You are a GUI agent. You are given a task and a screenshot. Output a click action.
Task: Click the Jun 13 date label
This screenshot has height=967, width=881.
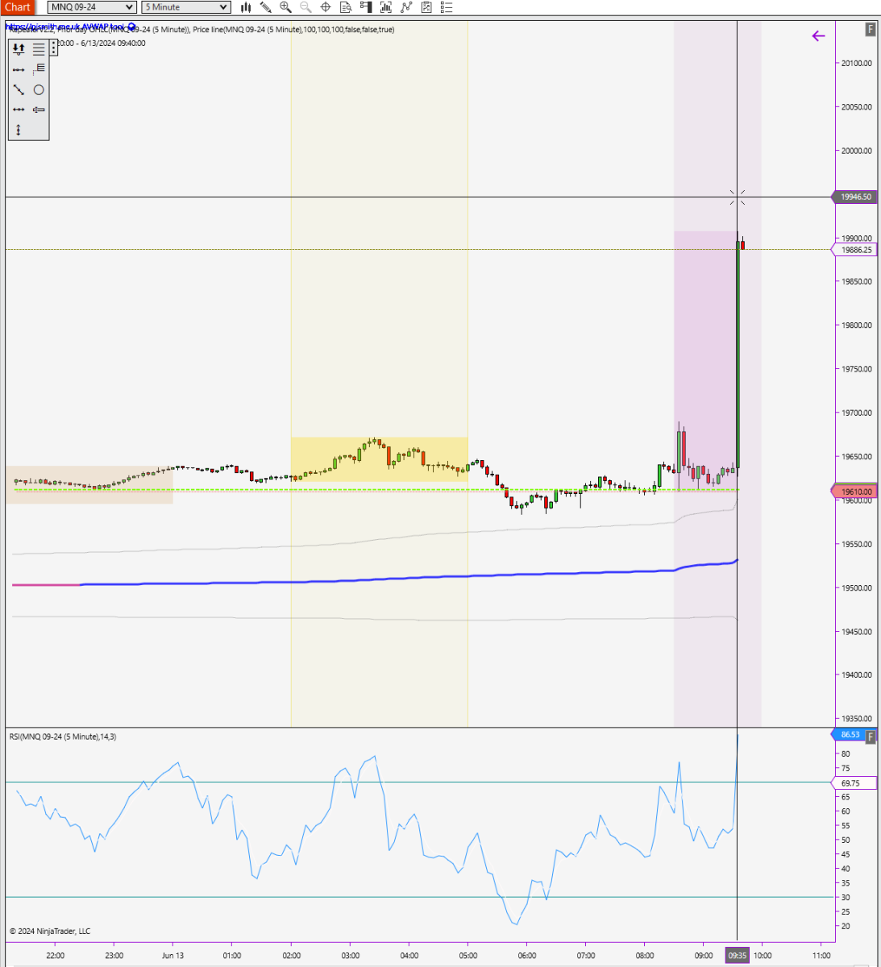coord(172,956)
